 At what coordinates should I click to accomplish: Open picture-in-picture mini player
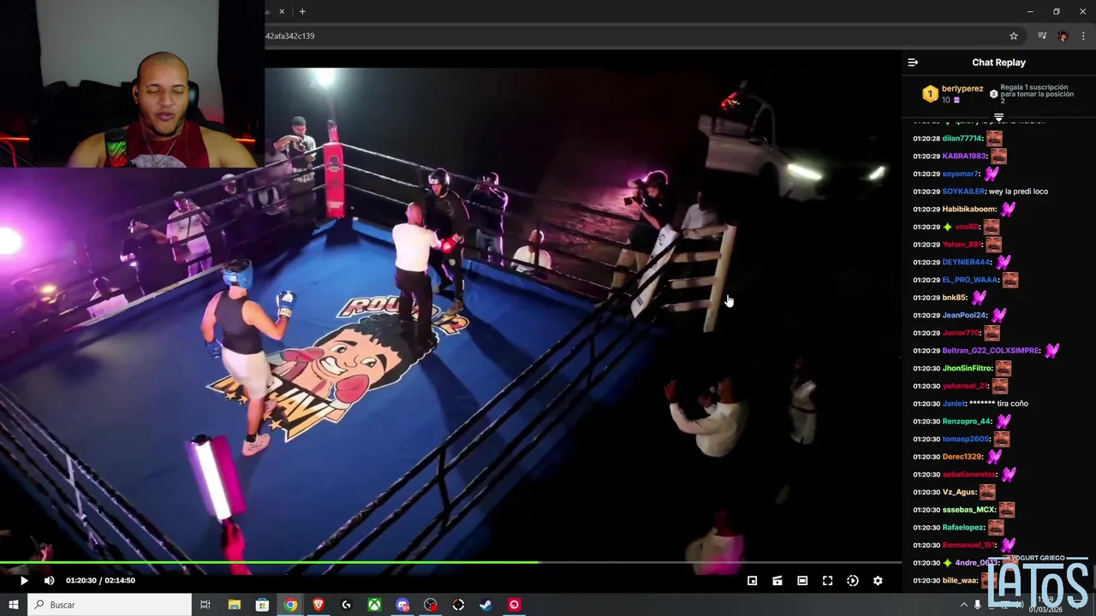752,580
